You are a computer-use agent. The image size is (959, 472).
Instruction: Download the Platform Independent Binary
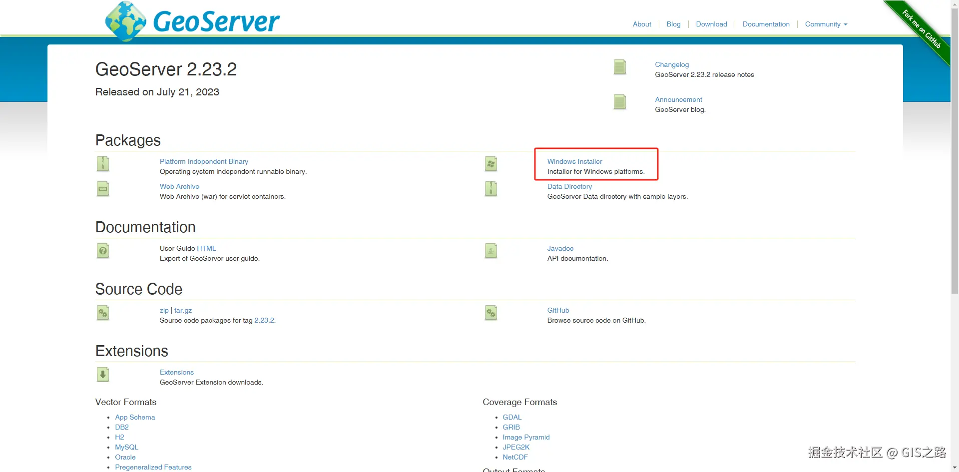tap(204, 161)
